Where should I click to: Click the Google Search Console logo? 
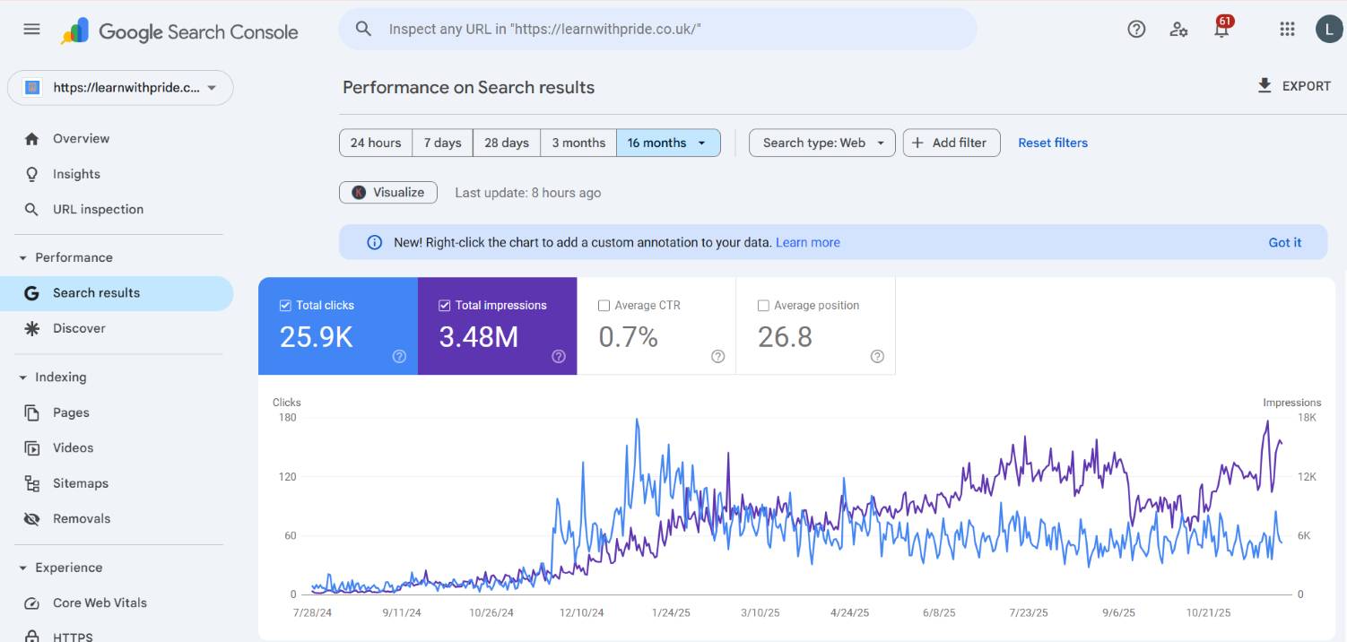179,31
